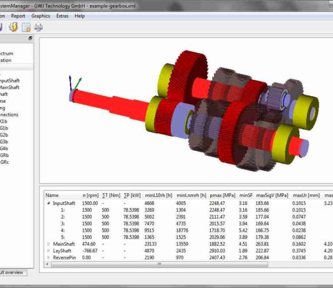Open the Help menu
The width and height of the screenshot is (333, 288).
[80, 16]
